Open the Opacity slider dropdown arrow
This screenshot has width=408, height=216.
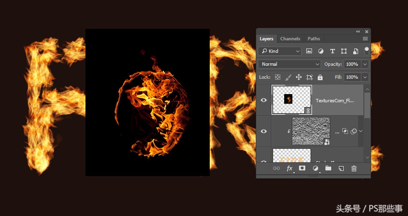tap(365, 64)
